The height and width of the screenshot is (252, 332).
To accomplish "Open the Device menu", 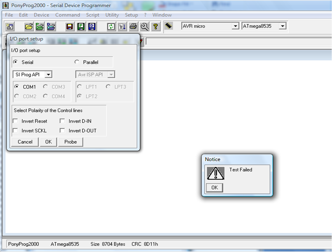I will [42, 15].
